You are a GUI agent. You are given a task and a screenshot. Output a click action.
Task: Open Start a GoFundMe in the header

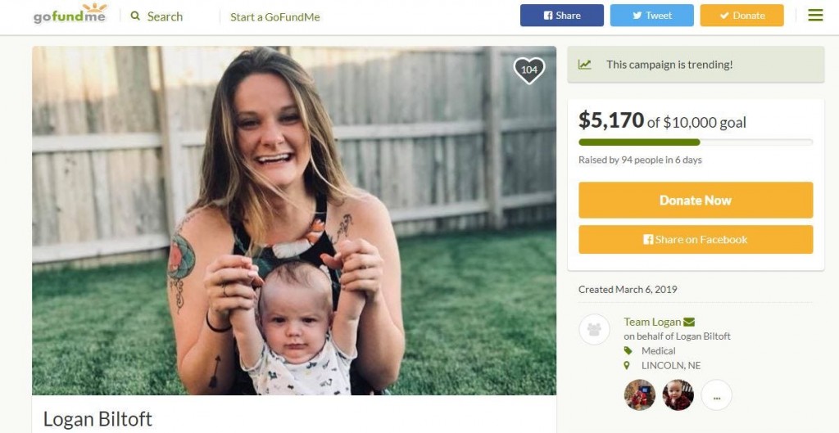[x=275, y=16]
